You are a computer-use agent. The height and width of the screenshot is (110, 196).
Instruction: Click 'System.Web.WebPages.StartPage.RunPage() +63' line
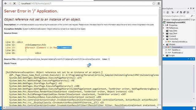[x=36, y=83]
